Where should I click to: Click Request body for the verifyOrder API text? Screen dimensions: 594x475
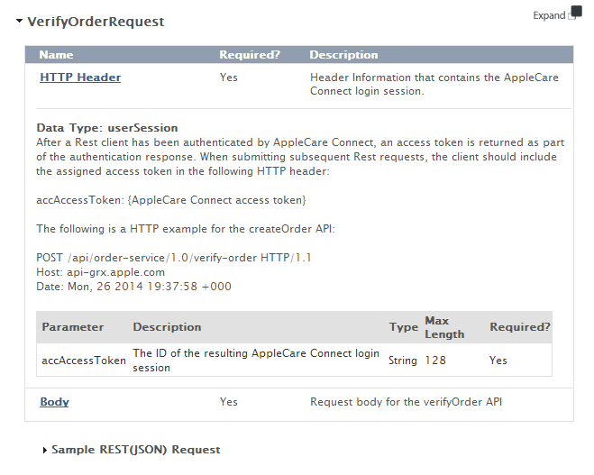[x=407, y=402]
